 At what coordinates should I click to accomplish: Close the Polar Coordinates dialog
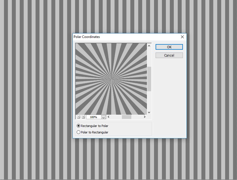coord(182,37)
